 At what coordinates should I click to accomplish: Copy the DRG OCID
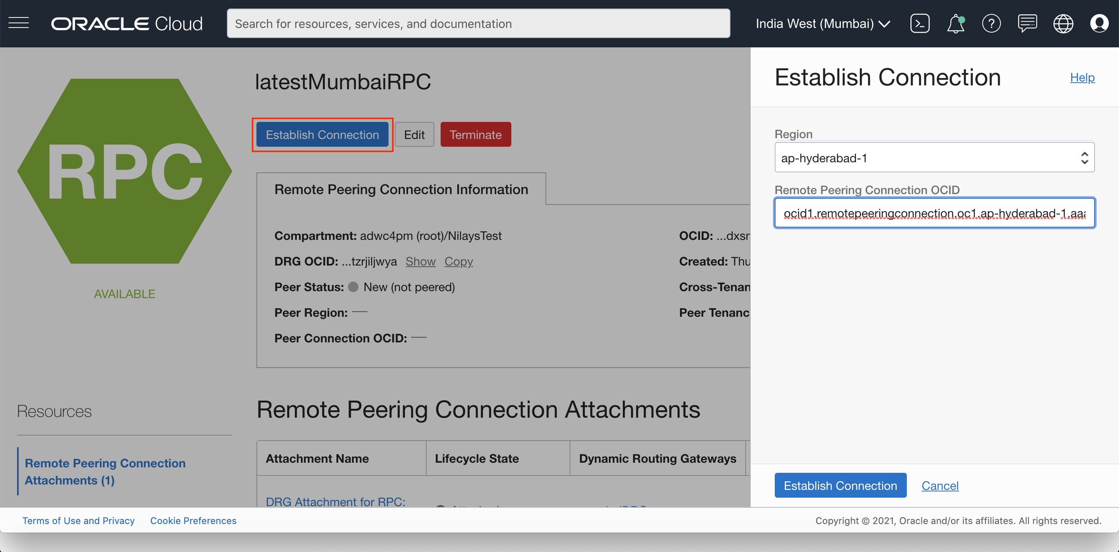[458, 261]
